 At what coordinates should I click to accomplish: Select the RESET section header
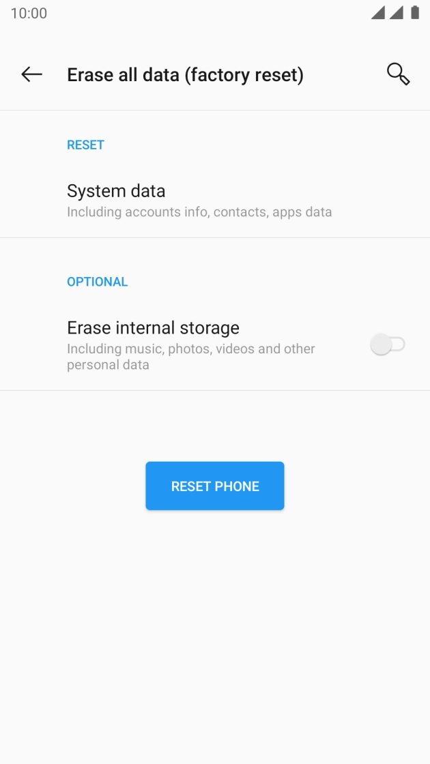click(x=85, y=145)
